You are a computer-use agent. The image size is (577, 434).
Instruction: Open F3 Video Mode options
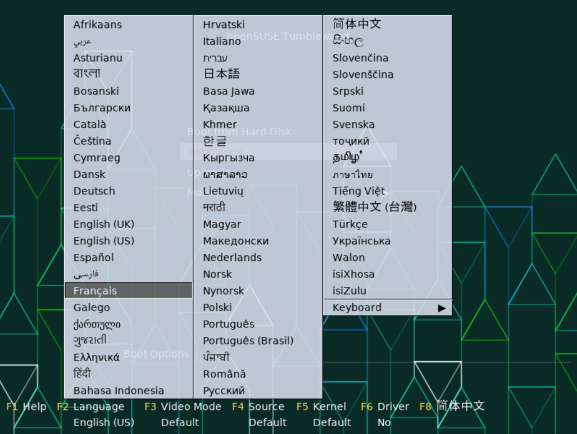pyautogui.click(x=183, y=406)
